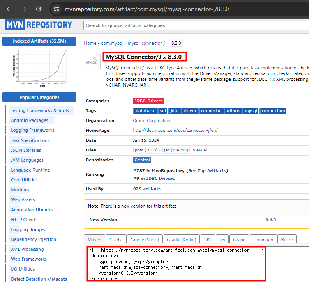Open Dependency Injection category
This screenshot has height=282, width=309.
(x=34, y=239)
